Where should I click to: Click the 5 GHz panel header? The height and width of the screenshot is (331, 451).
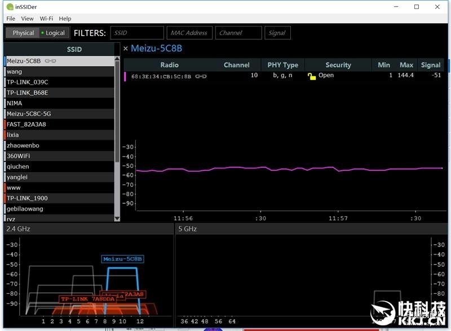tap(311, 229)
